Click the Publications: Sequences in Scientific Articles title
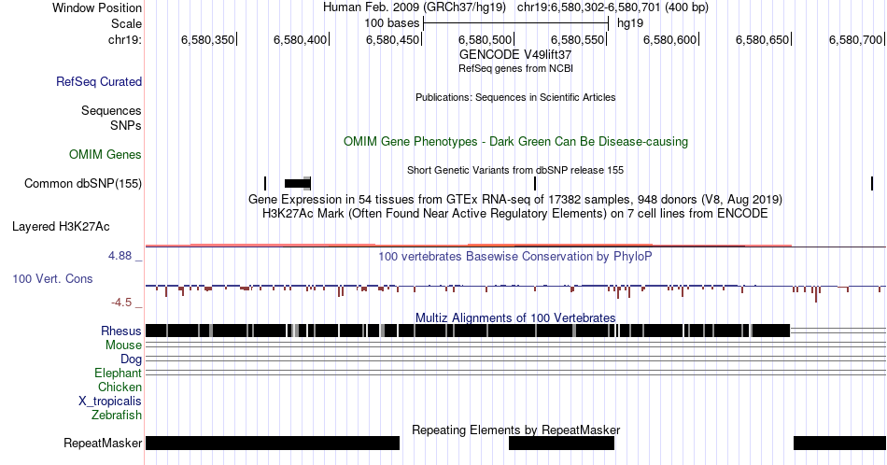 [515, 97]
